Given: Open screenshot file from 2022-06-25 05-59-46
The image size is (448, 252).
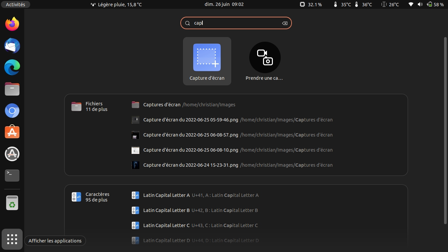Looking at the screenshot, I should (x=191, y=120).
